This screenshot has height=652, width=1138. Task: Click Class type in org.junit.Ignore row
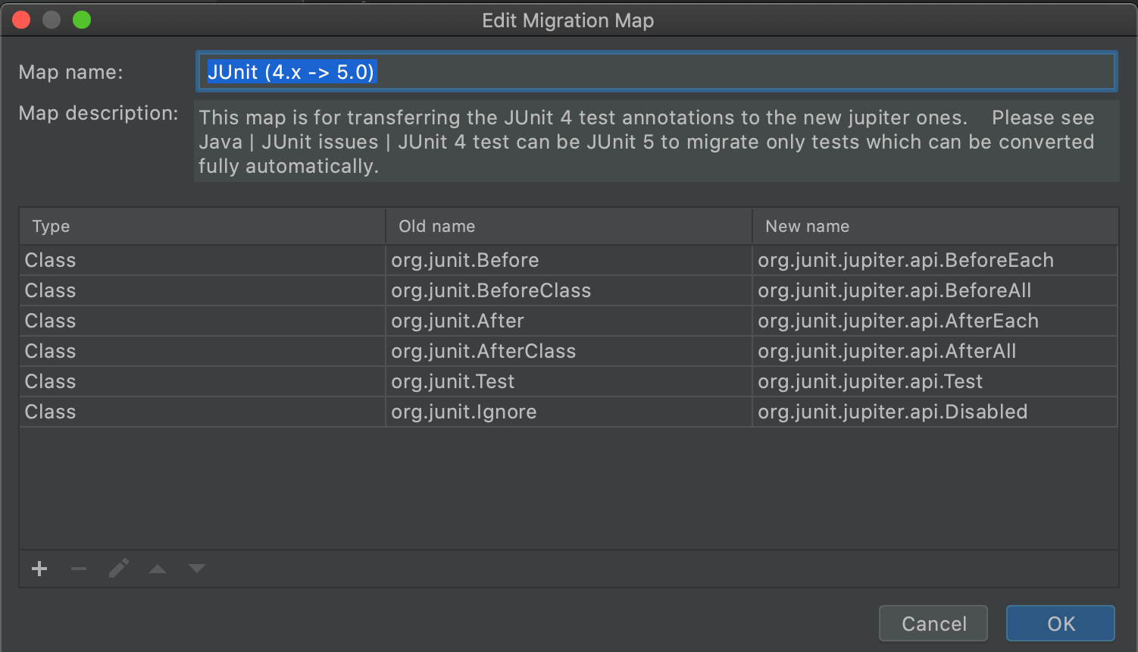(x=202, y=412)
